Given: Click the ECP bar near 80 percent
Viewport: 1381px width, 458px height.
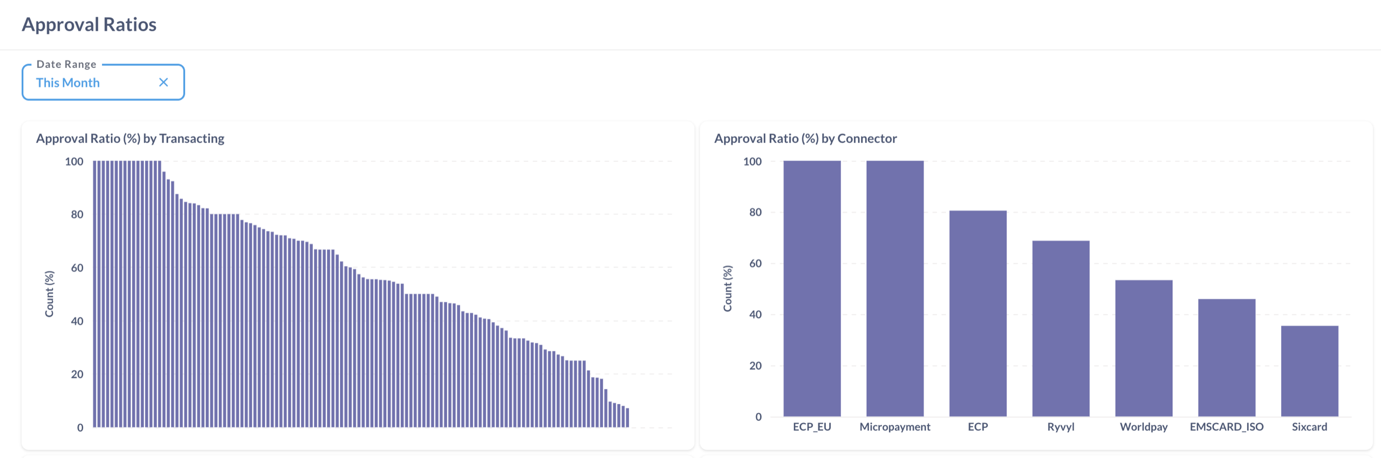Looking at the screenshot, I should tap(977, 313).
